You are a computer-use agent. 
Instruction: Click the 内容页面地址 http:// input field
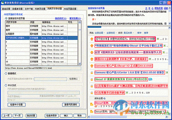[x=44, y=100]
